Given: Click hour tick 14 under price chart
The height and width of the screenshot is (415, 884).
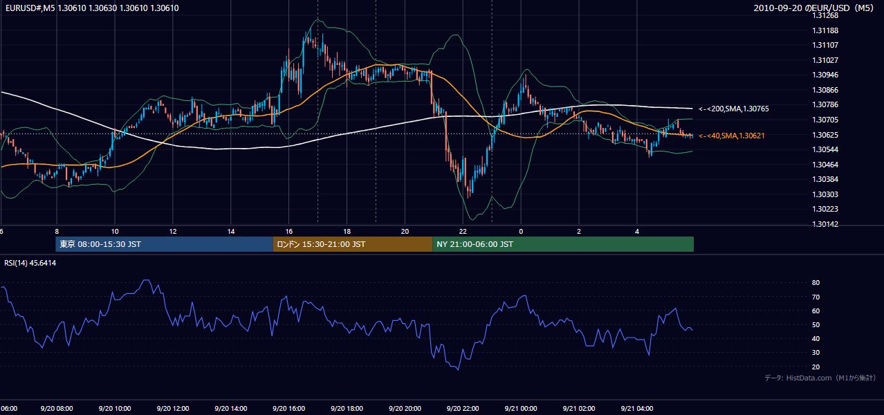Looking at the screenshot, I should 231,232.
